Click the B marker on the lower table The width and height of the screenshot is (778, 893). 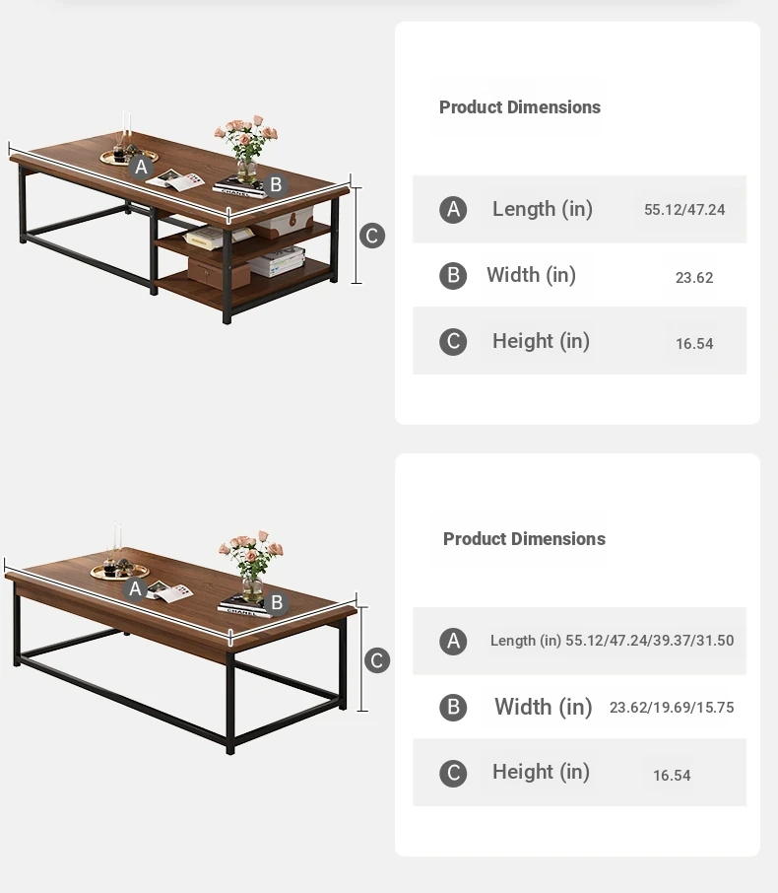coord(277,602)
